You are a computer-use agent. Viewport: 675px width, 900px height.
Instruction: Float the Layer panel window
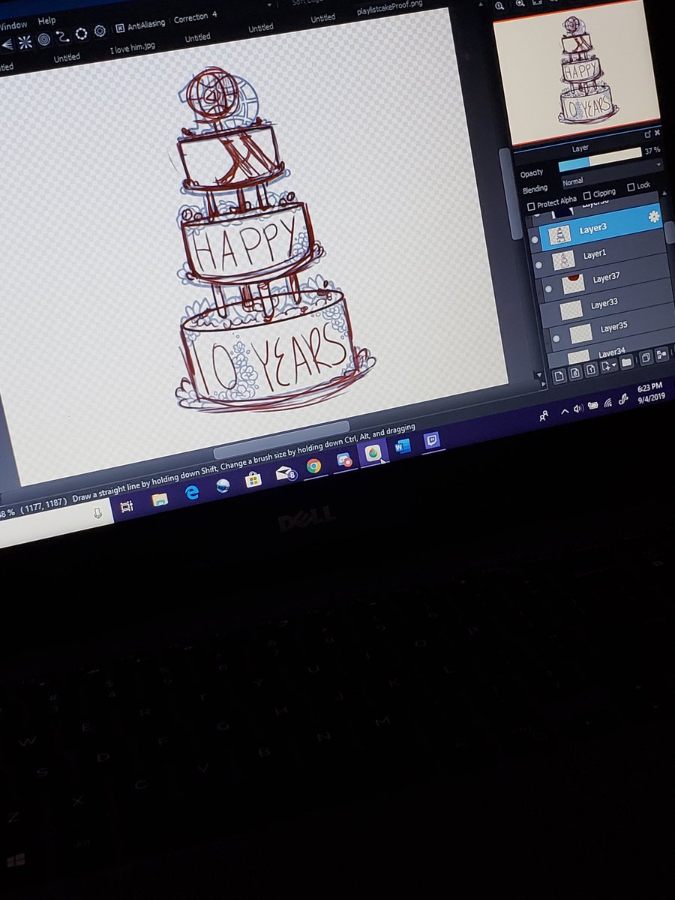(648, 134)
